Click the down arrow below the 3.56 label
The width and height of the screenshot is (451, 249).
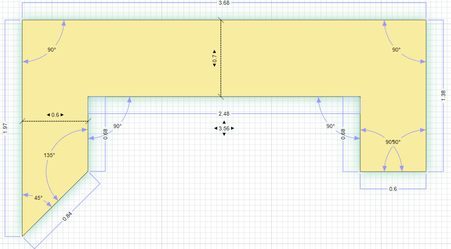224,134
